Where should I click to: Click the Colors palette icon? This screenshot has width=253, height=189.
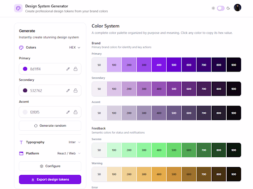click(21, 48)
